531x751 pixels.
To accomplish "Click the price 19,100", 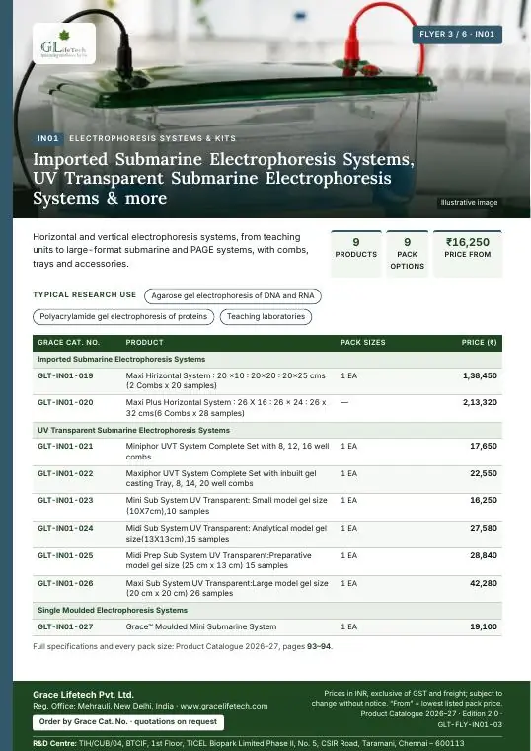I will [x=484, y=626].
